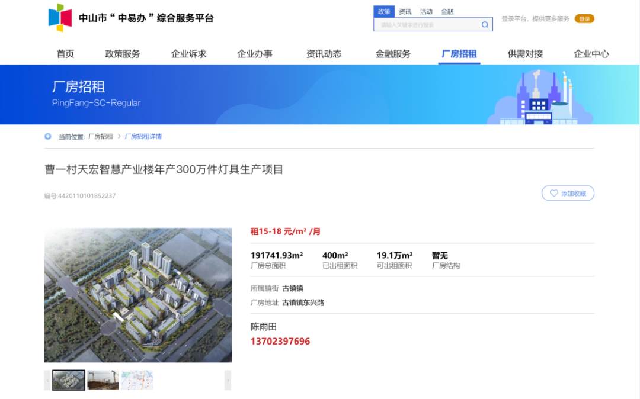Select the map view thumbnail

click(x=137, y=381)
